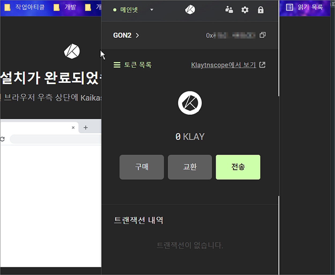This screenshot has height=275, width=335.
Task: Click the large KLAY token logo
Action: click(190, 103)
